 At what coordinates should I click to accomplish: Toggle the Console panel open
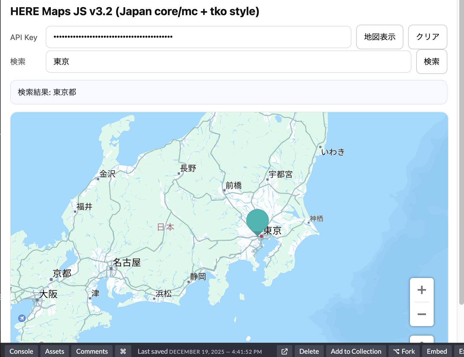(x=21, y=351)
